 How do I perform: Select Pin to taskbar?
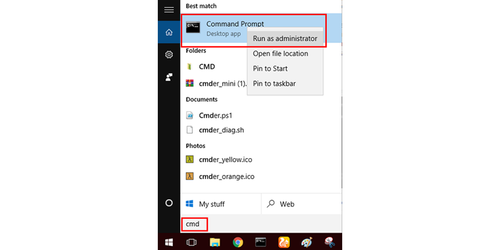(x=285, y=83)
